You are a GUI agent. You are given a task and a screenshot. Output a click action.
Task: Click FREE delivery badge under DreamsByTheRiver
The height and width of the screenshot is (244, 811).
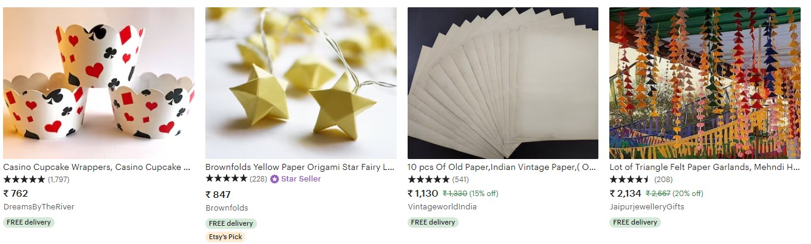pos(29,222)
